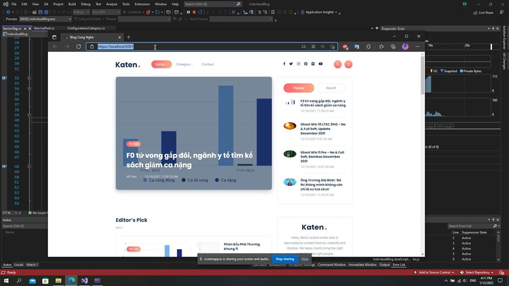509x286 pixels.
Task: Refresh the Blog Cong Nghe browser page
Action: point(79,46)
